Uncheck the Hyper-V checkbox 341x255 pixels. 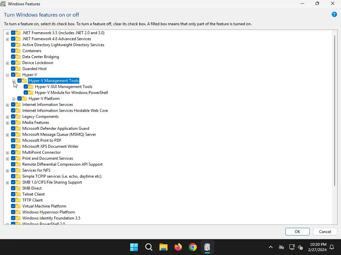(x=13, y=75)
